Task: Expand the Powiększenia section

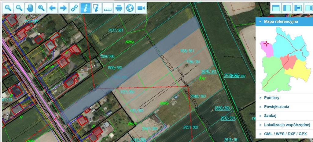Action: click(277, 107)
